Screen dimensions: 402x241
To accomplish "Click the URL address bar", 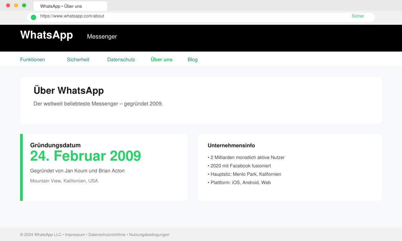I will point(201,17).
